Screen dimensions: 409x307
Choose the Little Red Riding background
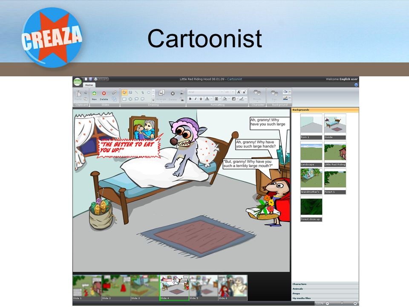point(335,154)
